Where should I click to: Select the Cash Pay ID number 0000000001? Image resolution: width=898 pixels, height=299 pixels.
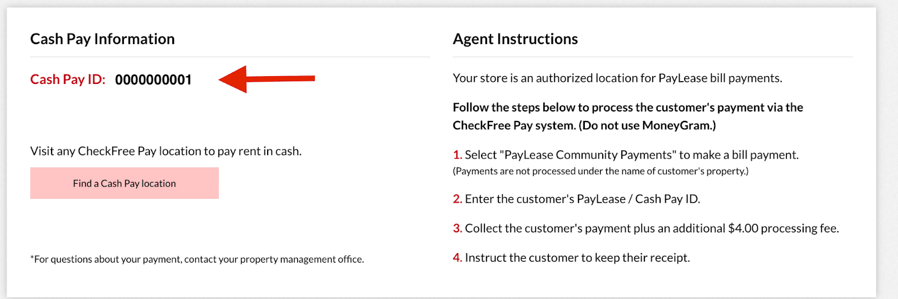click(x=153, y=80)
